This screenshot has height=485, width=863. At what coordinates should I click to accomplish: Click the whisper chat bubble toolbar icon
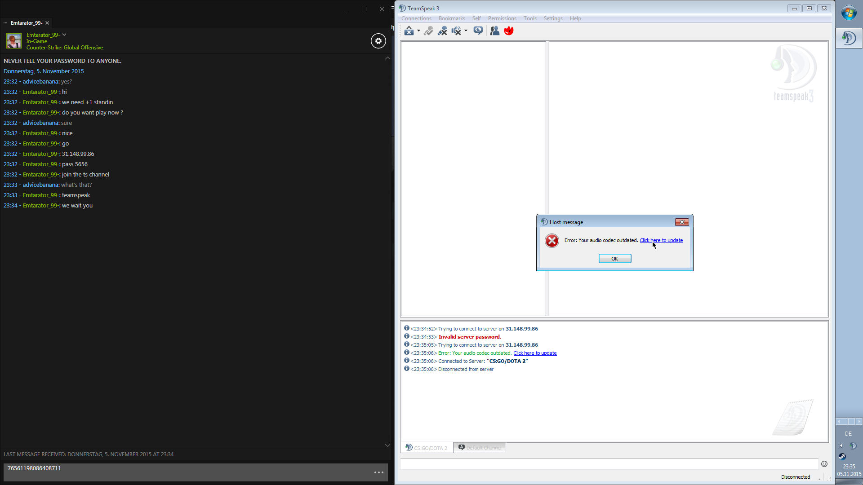click(x=478, y=31)
